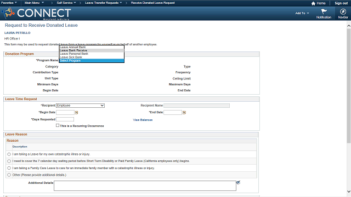Click spell check icon beside Additional Details
Viewport: 351px width, 197px height.
pyautogui.click(x=238, y=182)
